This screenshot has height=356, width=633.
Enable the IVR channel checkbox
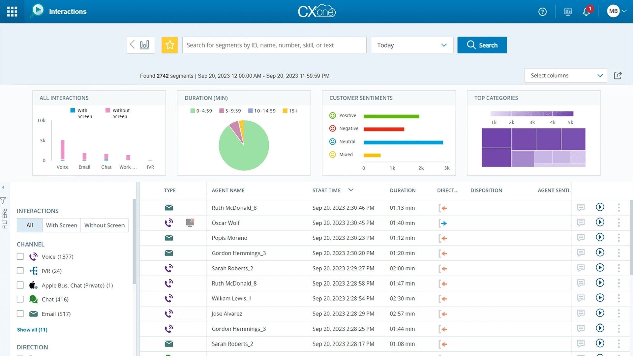pyautogui.click(x=20, y=270)
